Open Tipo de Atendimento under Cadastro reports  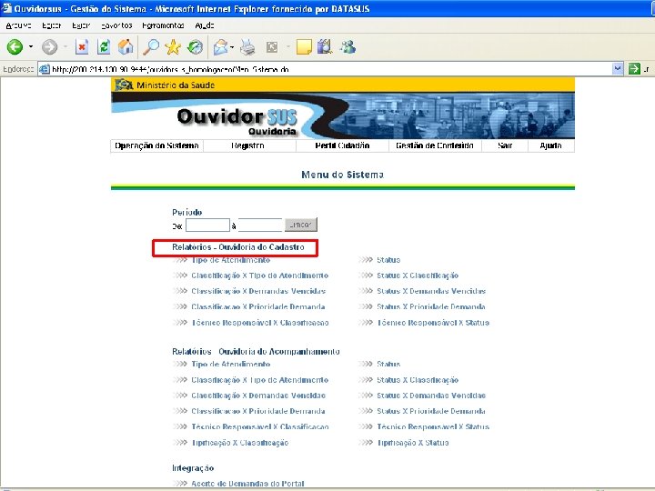[230, 260]
